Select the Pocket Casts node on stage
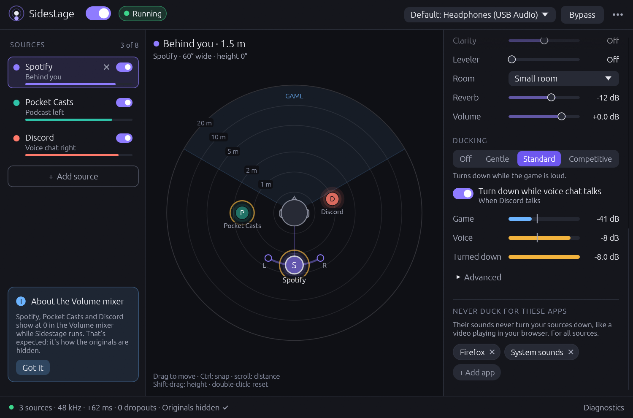 coord(242,213)
